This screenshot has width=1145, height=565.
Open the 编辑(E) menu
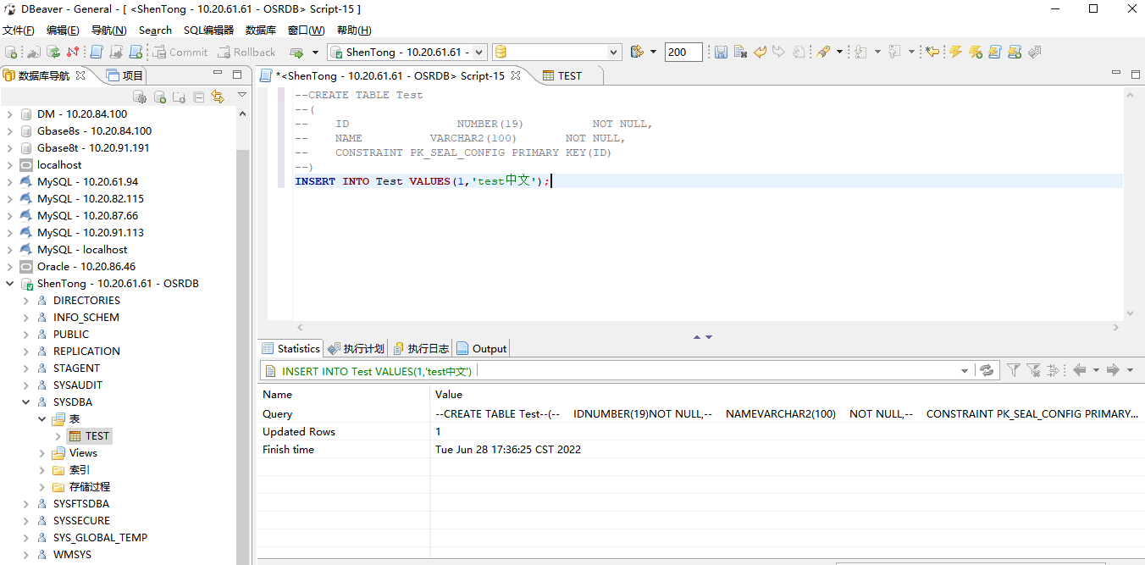(63, 30)
